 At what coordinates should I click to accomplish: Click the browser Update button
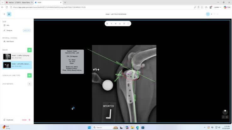click(218, 7)
